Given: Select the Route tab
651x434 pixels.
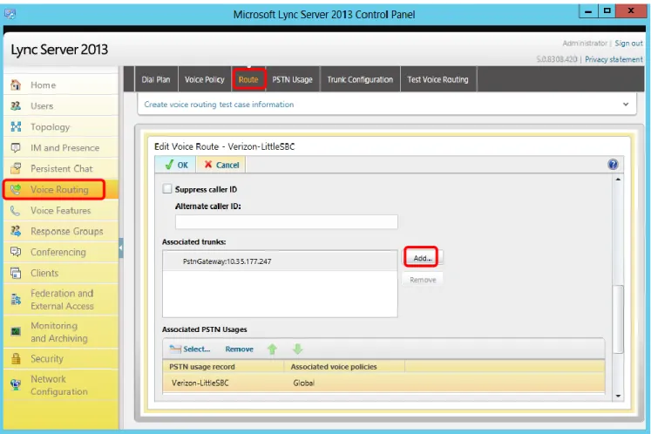Looking at the screenshot, I should [x=248, y=79].
